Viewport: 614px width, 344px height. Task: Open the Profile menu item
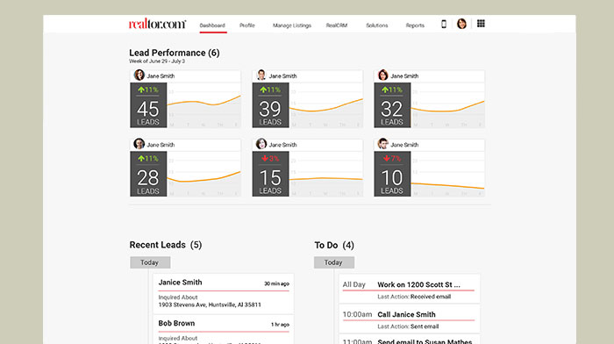(247, 25)
